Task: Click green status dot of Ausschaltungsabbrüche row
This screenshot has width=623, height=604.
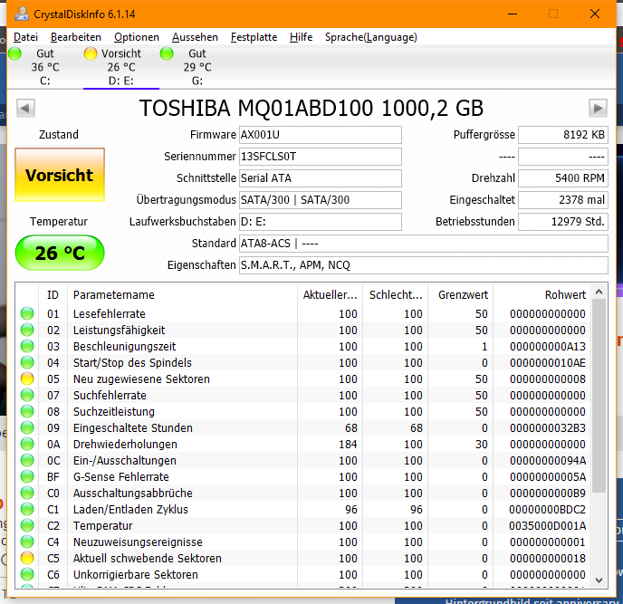Action: click(x=27, y=493)
